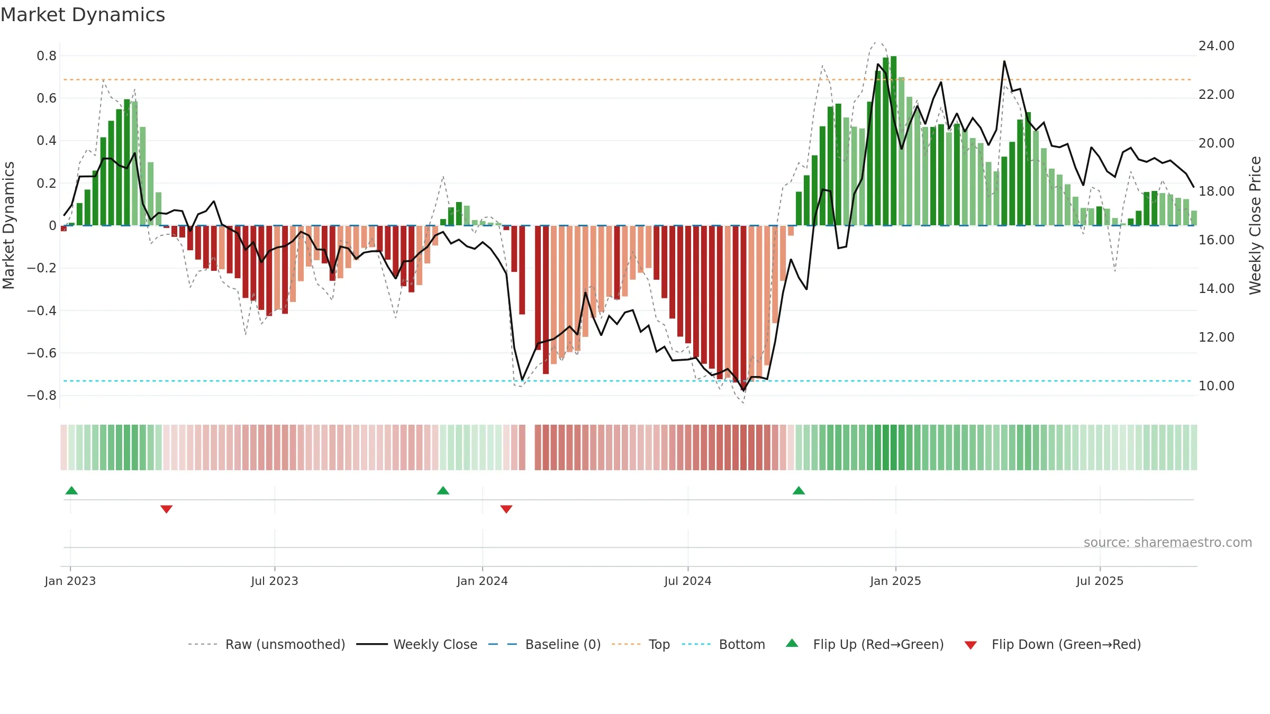Click the 0.6 left axis tick label
This screenshot has width=1270, height=714.
(x=47, y=98)
